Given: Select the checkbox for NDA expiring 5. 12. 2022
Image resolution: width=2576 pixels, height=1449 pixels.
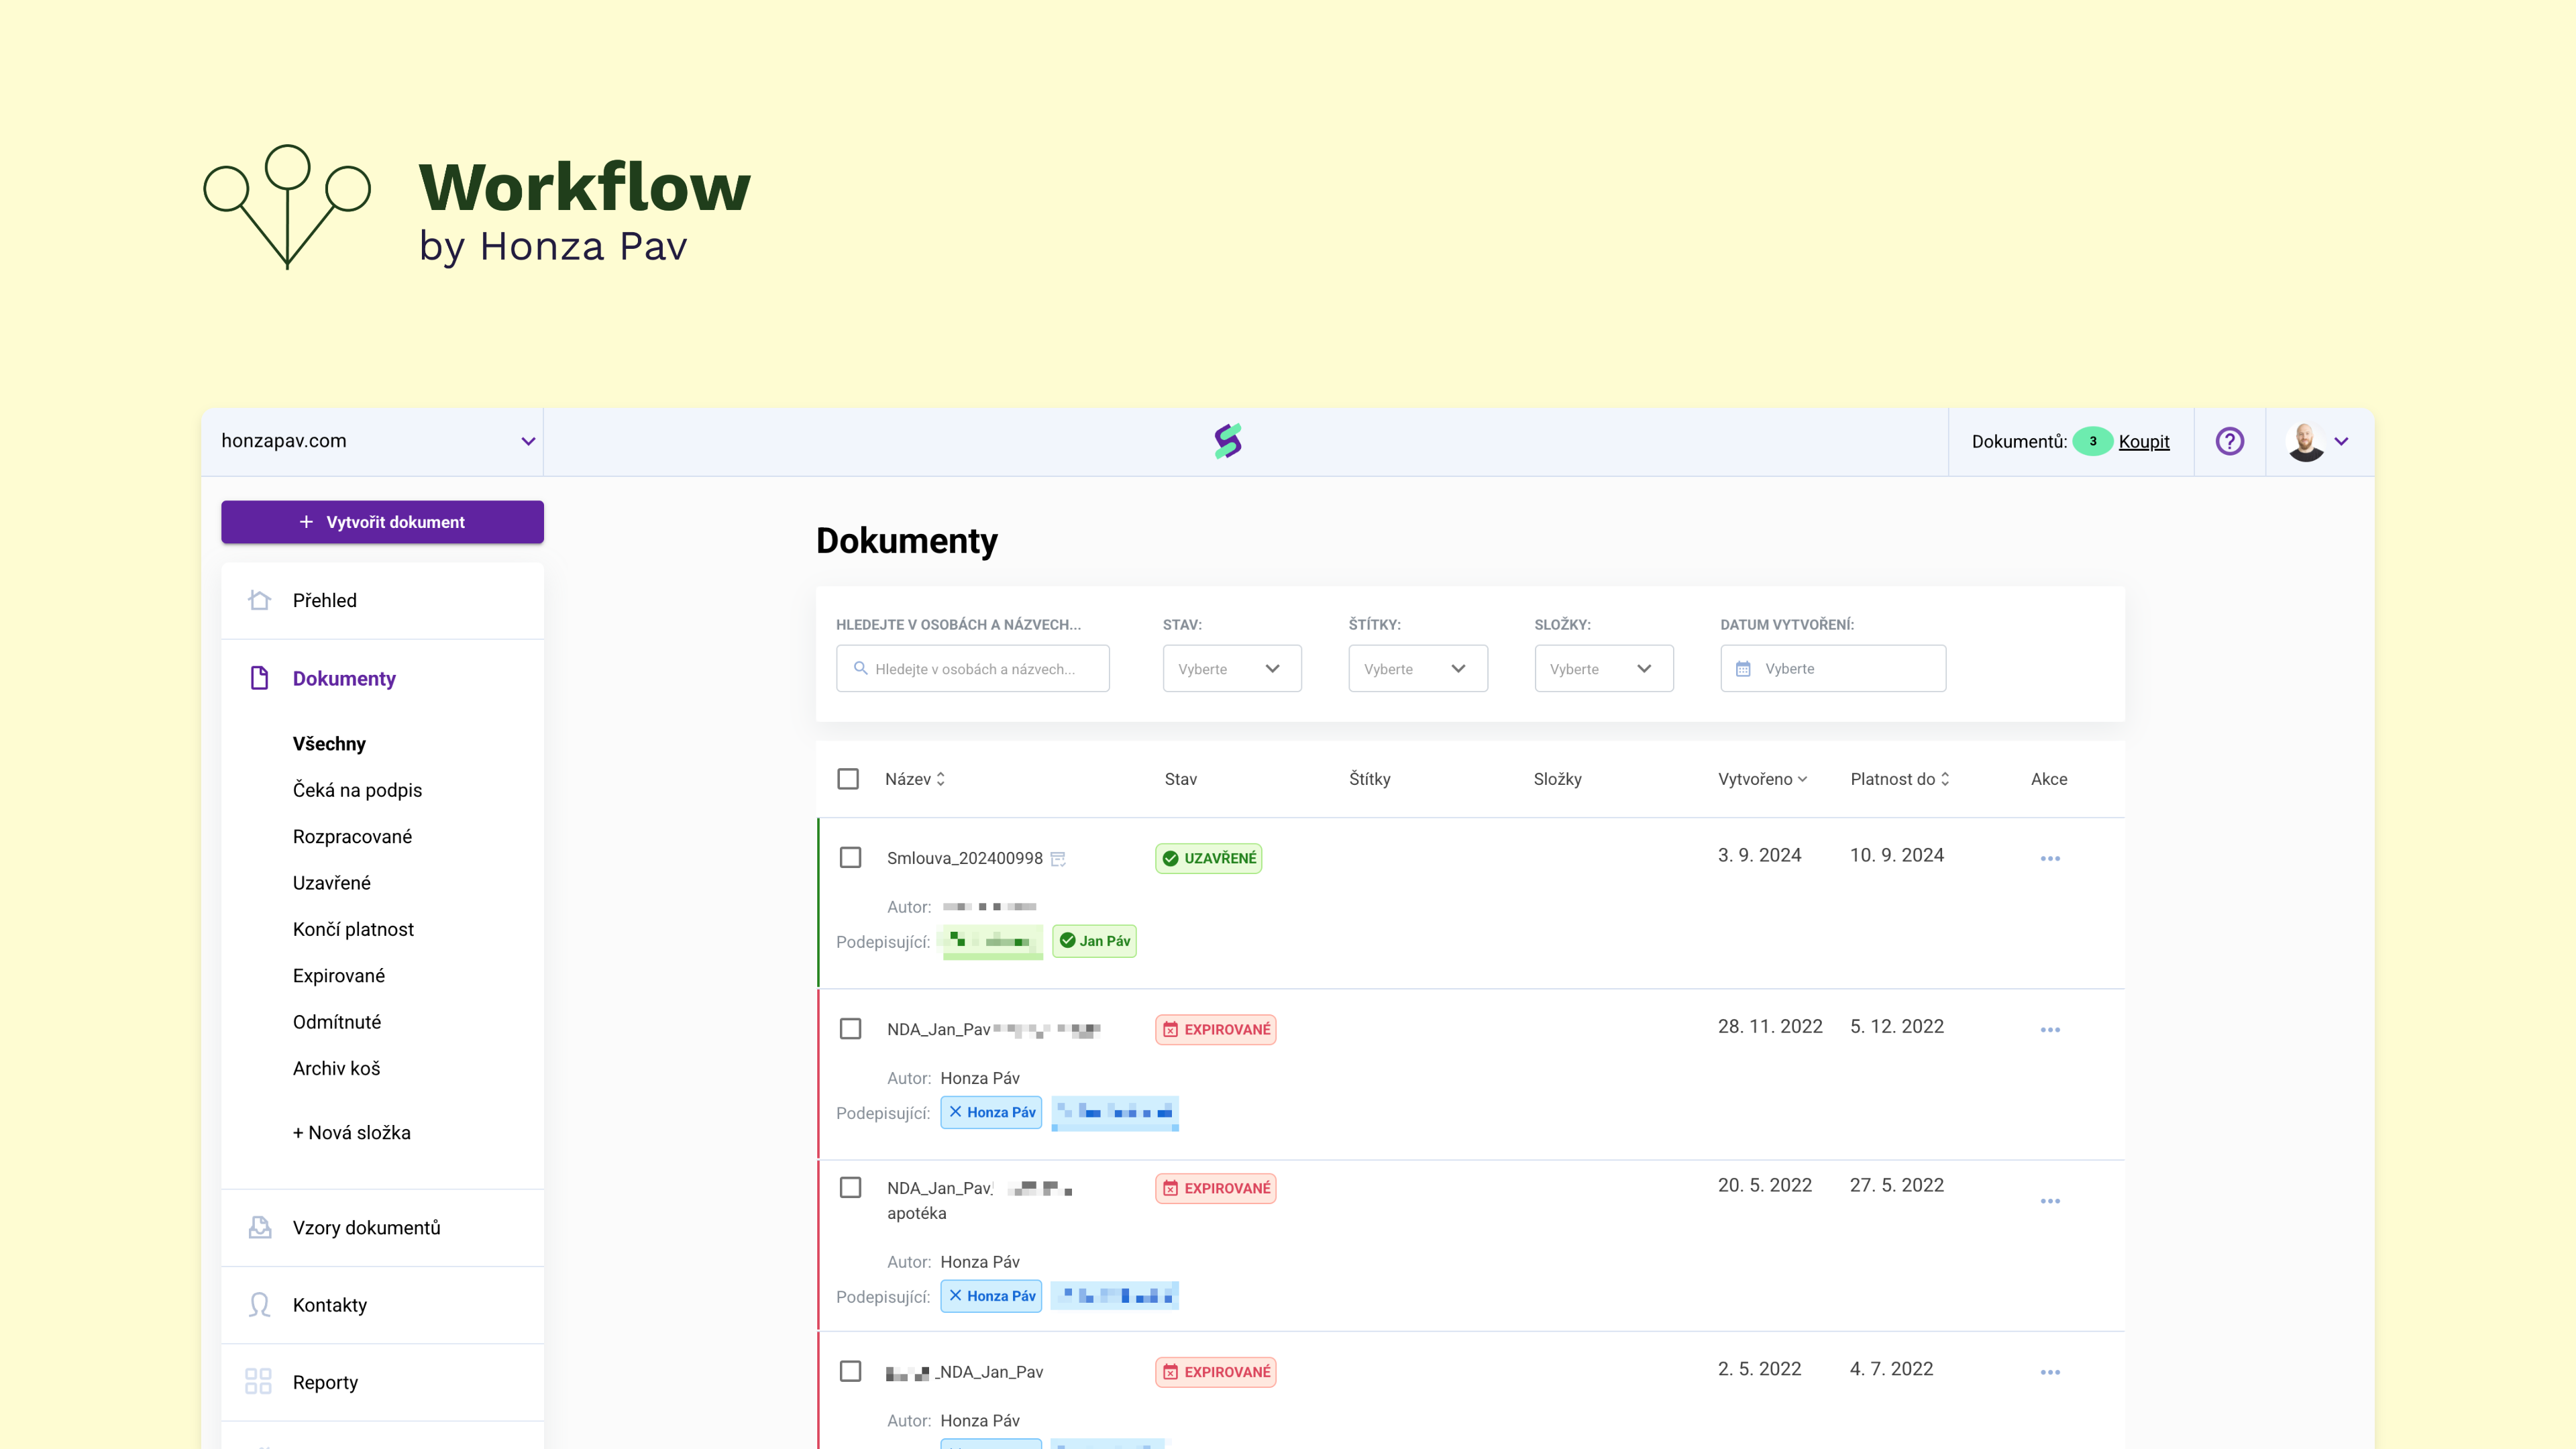Looking at the screenshot, I should pos(850,1029).
